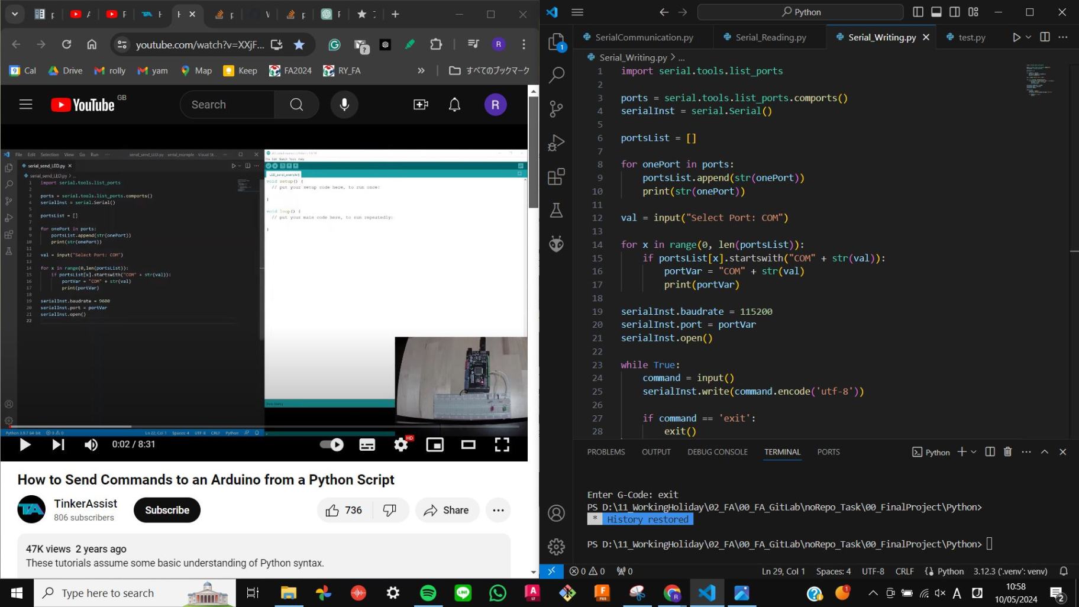The width and height of the screenshot is (1079, 607).
Task: Open more editor actions ellipsis
Action: 1063,37
